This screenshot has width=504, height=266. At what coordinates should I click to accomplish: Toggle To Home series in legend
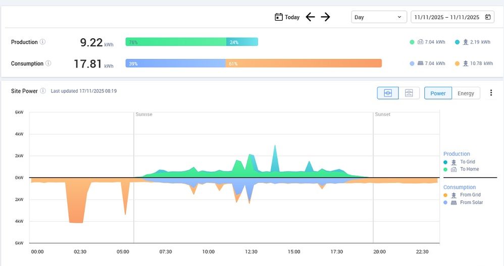click(x=461, y=169)
